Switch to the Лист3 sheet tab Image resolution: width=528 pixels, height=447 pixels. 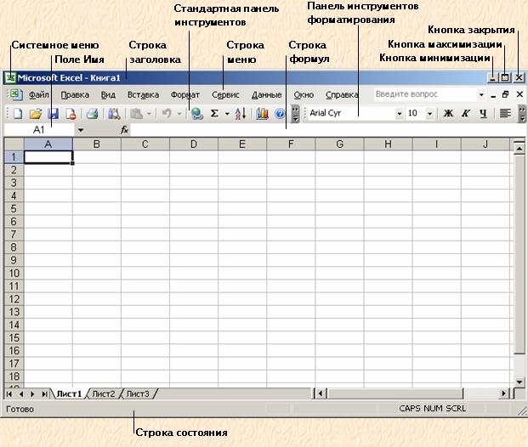coord(138,393)
